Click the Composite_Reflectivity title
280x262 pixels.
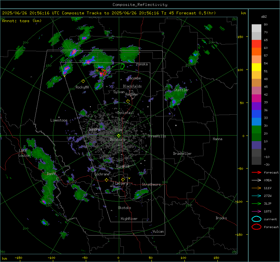[x=140, y=5]
